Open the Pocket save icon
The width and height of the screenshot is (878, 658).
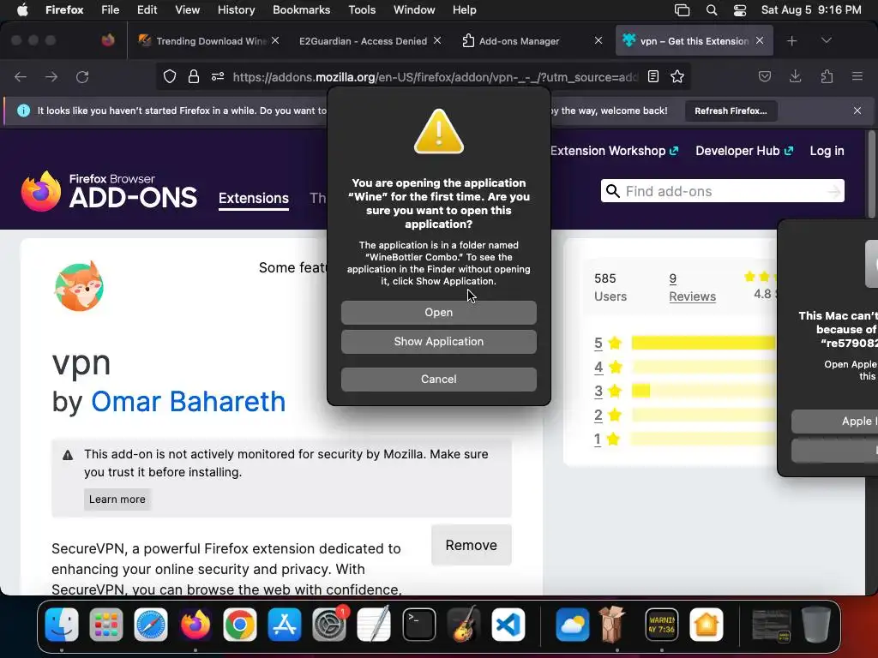click(x=764, y=76)
